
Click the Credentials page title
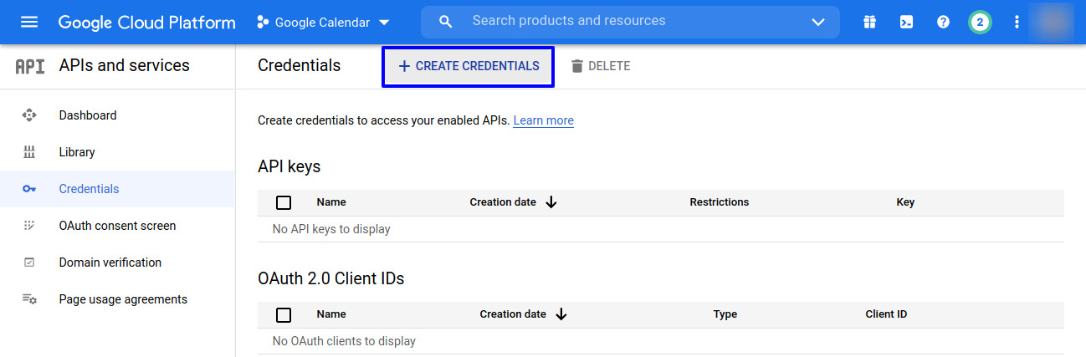coord(300,65)
